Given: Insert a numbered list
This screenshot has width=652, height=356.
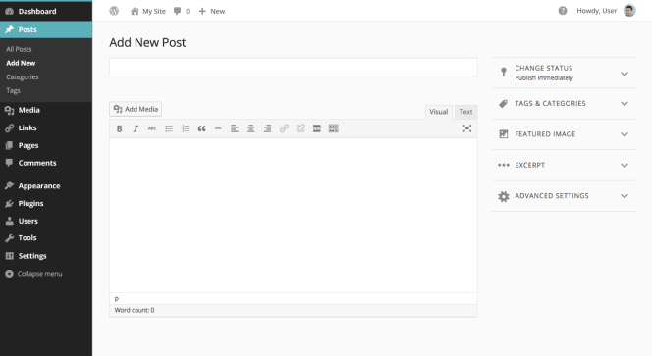Looking at the screenshot, I should (186, 128).
